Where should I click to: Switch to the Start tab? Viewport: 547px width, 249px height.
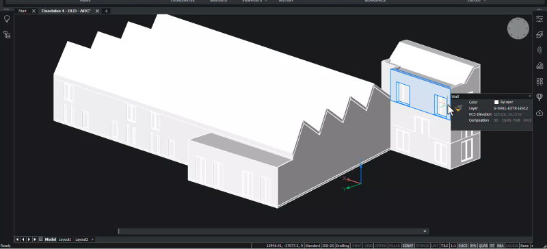pyautogui.click(x=23, y=11)
